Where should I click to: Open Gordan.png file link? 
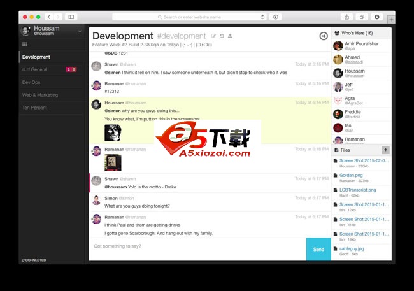point(351,175)
